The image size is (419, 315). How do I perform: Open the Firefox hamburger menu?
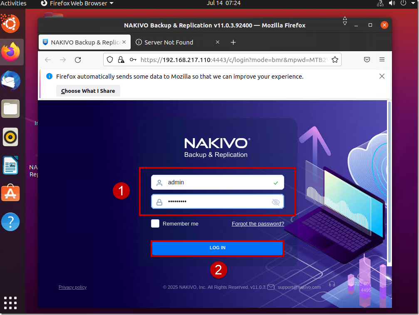point(382,60)
